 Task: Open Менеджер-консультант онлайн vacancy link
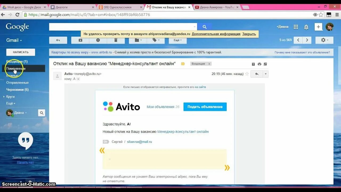[183, 132]
